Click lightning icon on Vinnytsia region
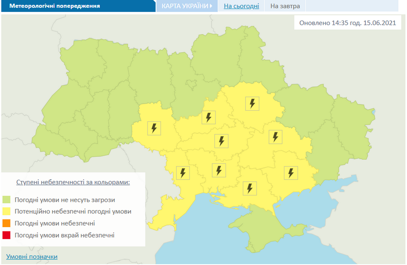 coord(154,128)
